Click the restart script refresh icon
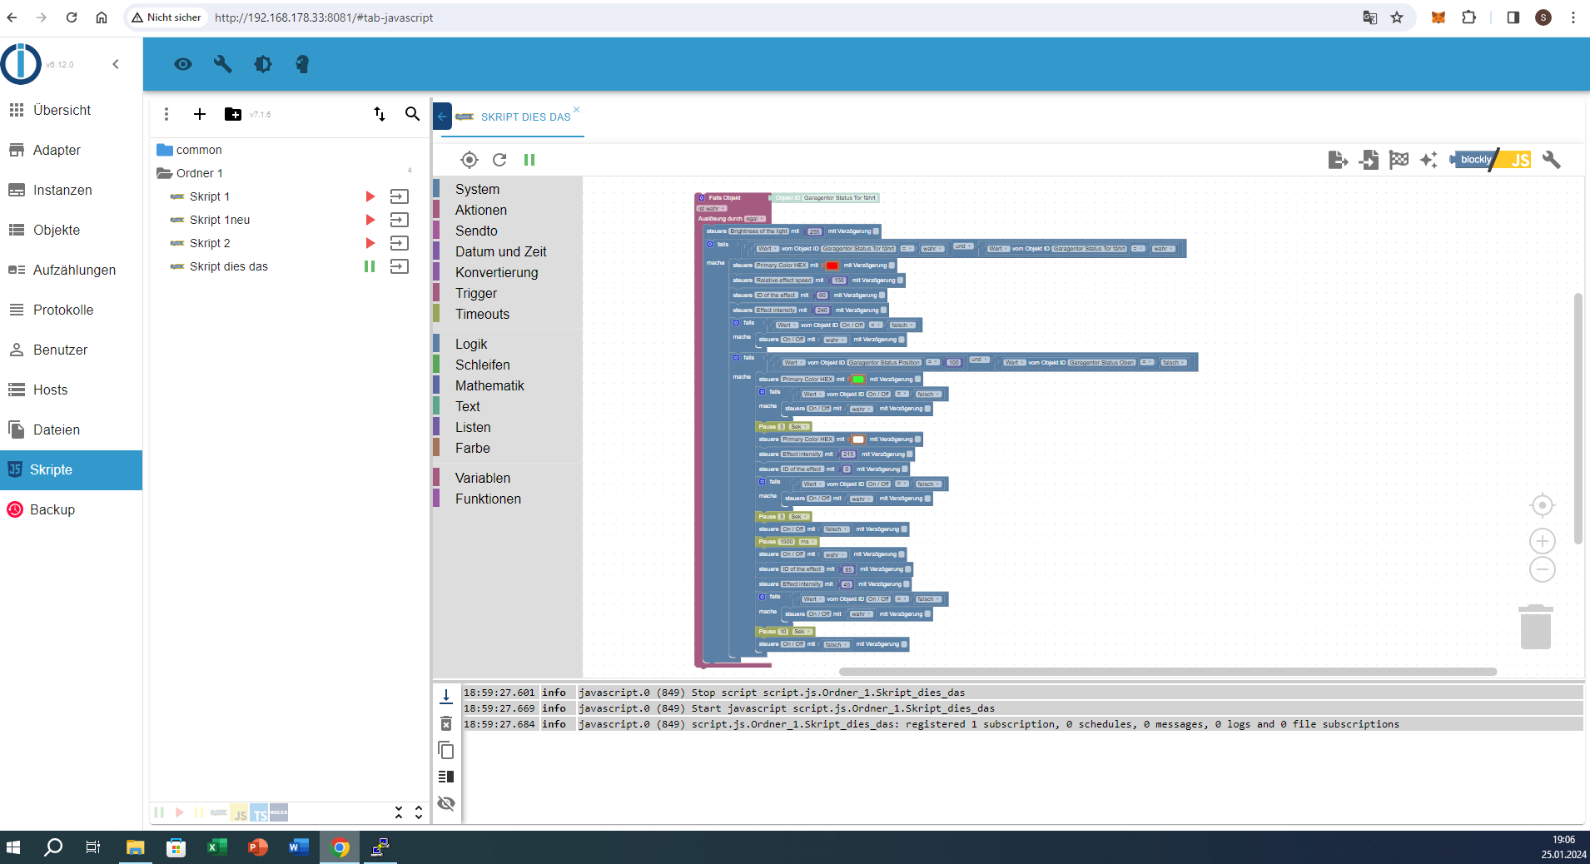1590x864 pixels. click(499, 160)
